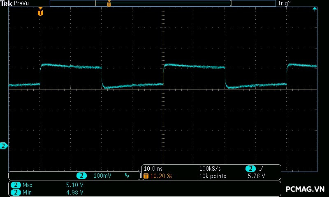Click the trigger marker in record overview bar

[x=109, y=4]
